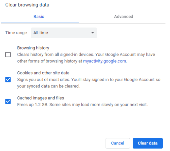Click the 'Signs you out of most sites' description
This screenshot has width=170, height=151.
(43, 79)
